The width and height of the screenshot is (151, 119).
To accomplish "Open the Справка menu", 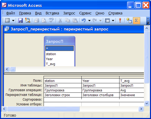I will (x=115, y=13).
